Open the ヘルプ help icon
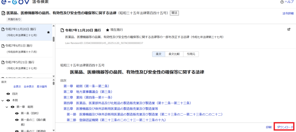The height and width of the screenshot is (132, 296). [x=282, y=2]
